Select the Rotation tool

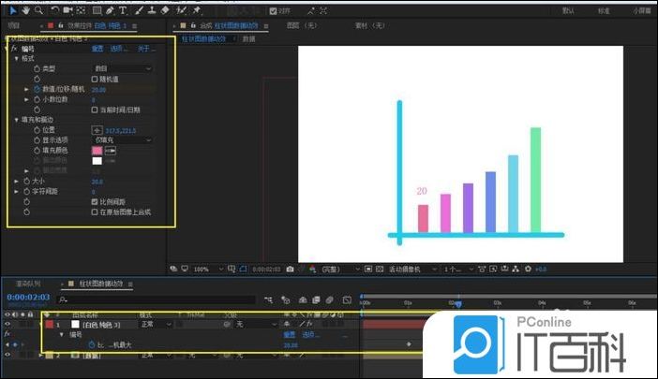point(55,10)
